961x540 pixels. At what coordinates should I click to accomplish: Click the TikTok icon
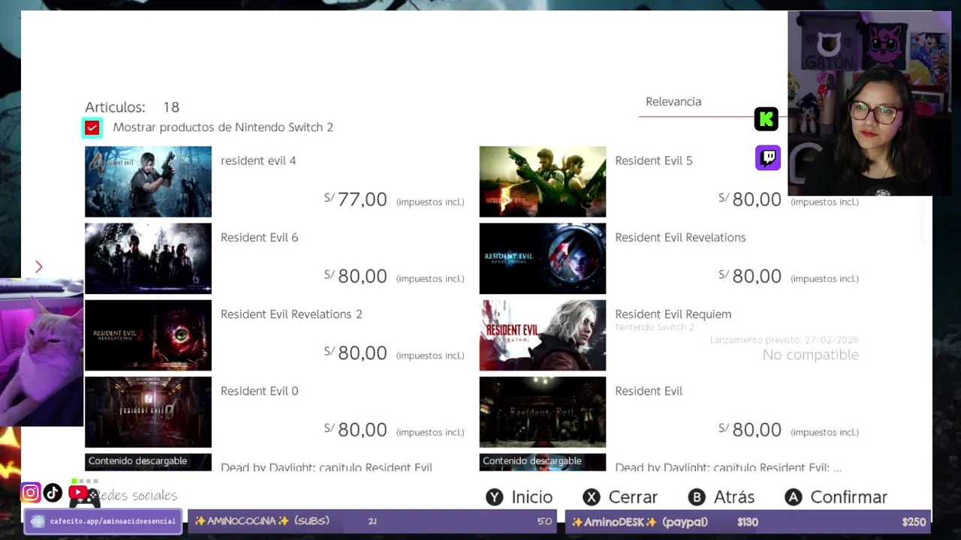tap(53, 493)
